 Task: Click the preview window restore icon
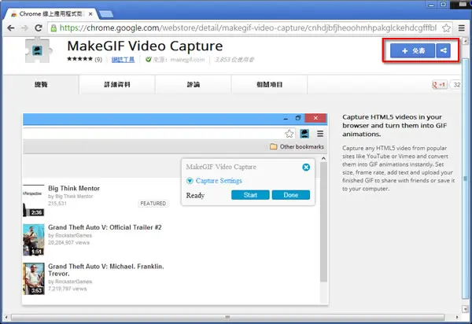tap(298, 118)
